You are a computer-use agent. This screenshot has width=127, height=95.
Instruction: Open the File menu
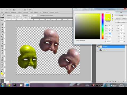coord(2,12)
